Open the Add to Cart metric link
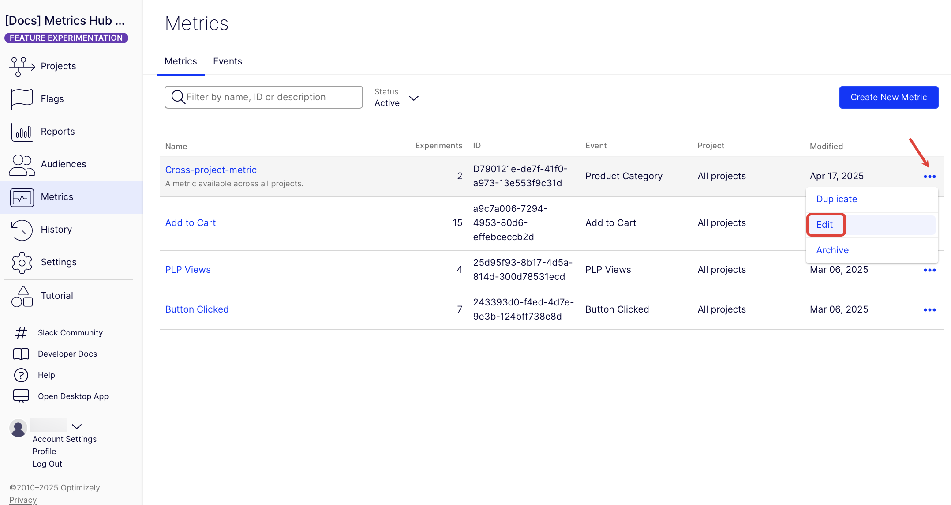This screenshot has width=951, height=505. tap(190, 223)
